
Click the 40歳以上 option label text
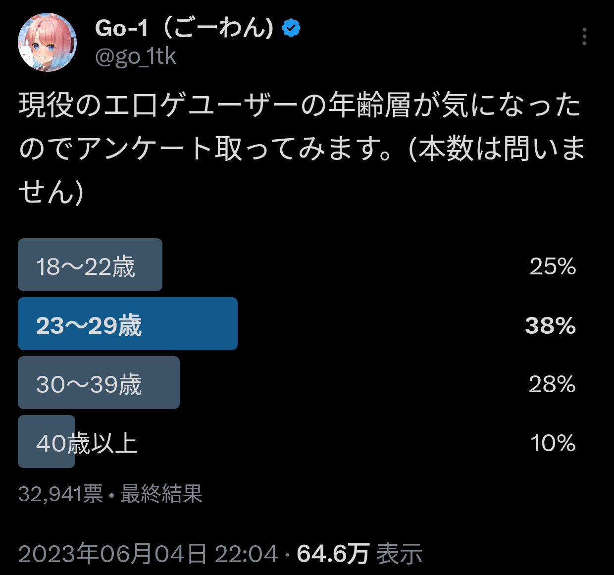click(x=87, y=443)
